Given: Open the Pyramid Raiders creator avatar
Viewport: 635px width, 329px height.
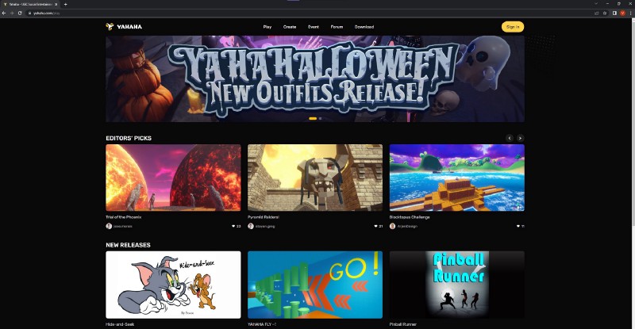Looking at the screenshot, I should [x=251, y=226].
